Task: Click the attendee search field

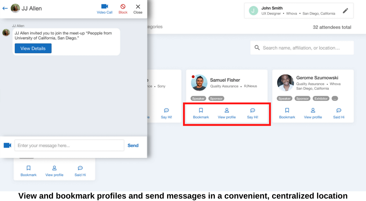Action: (x=302, y=48)
